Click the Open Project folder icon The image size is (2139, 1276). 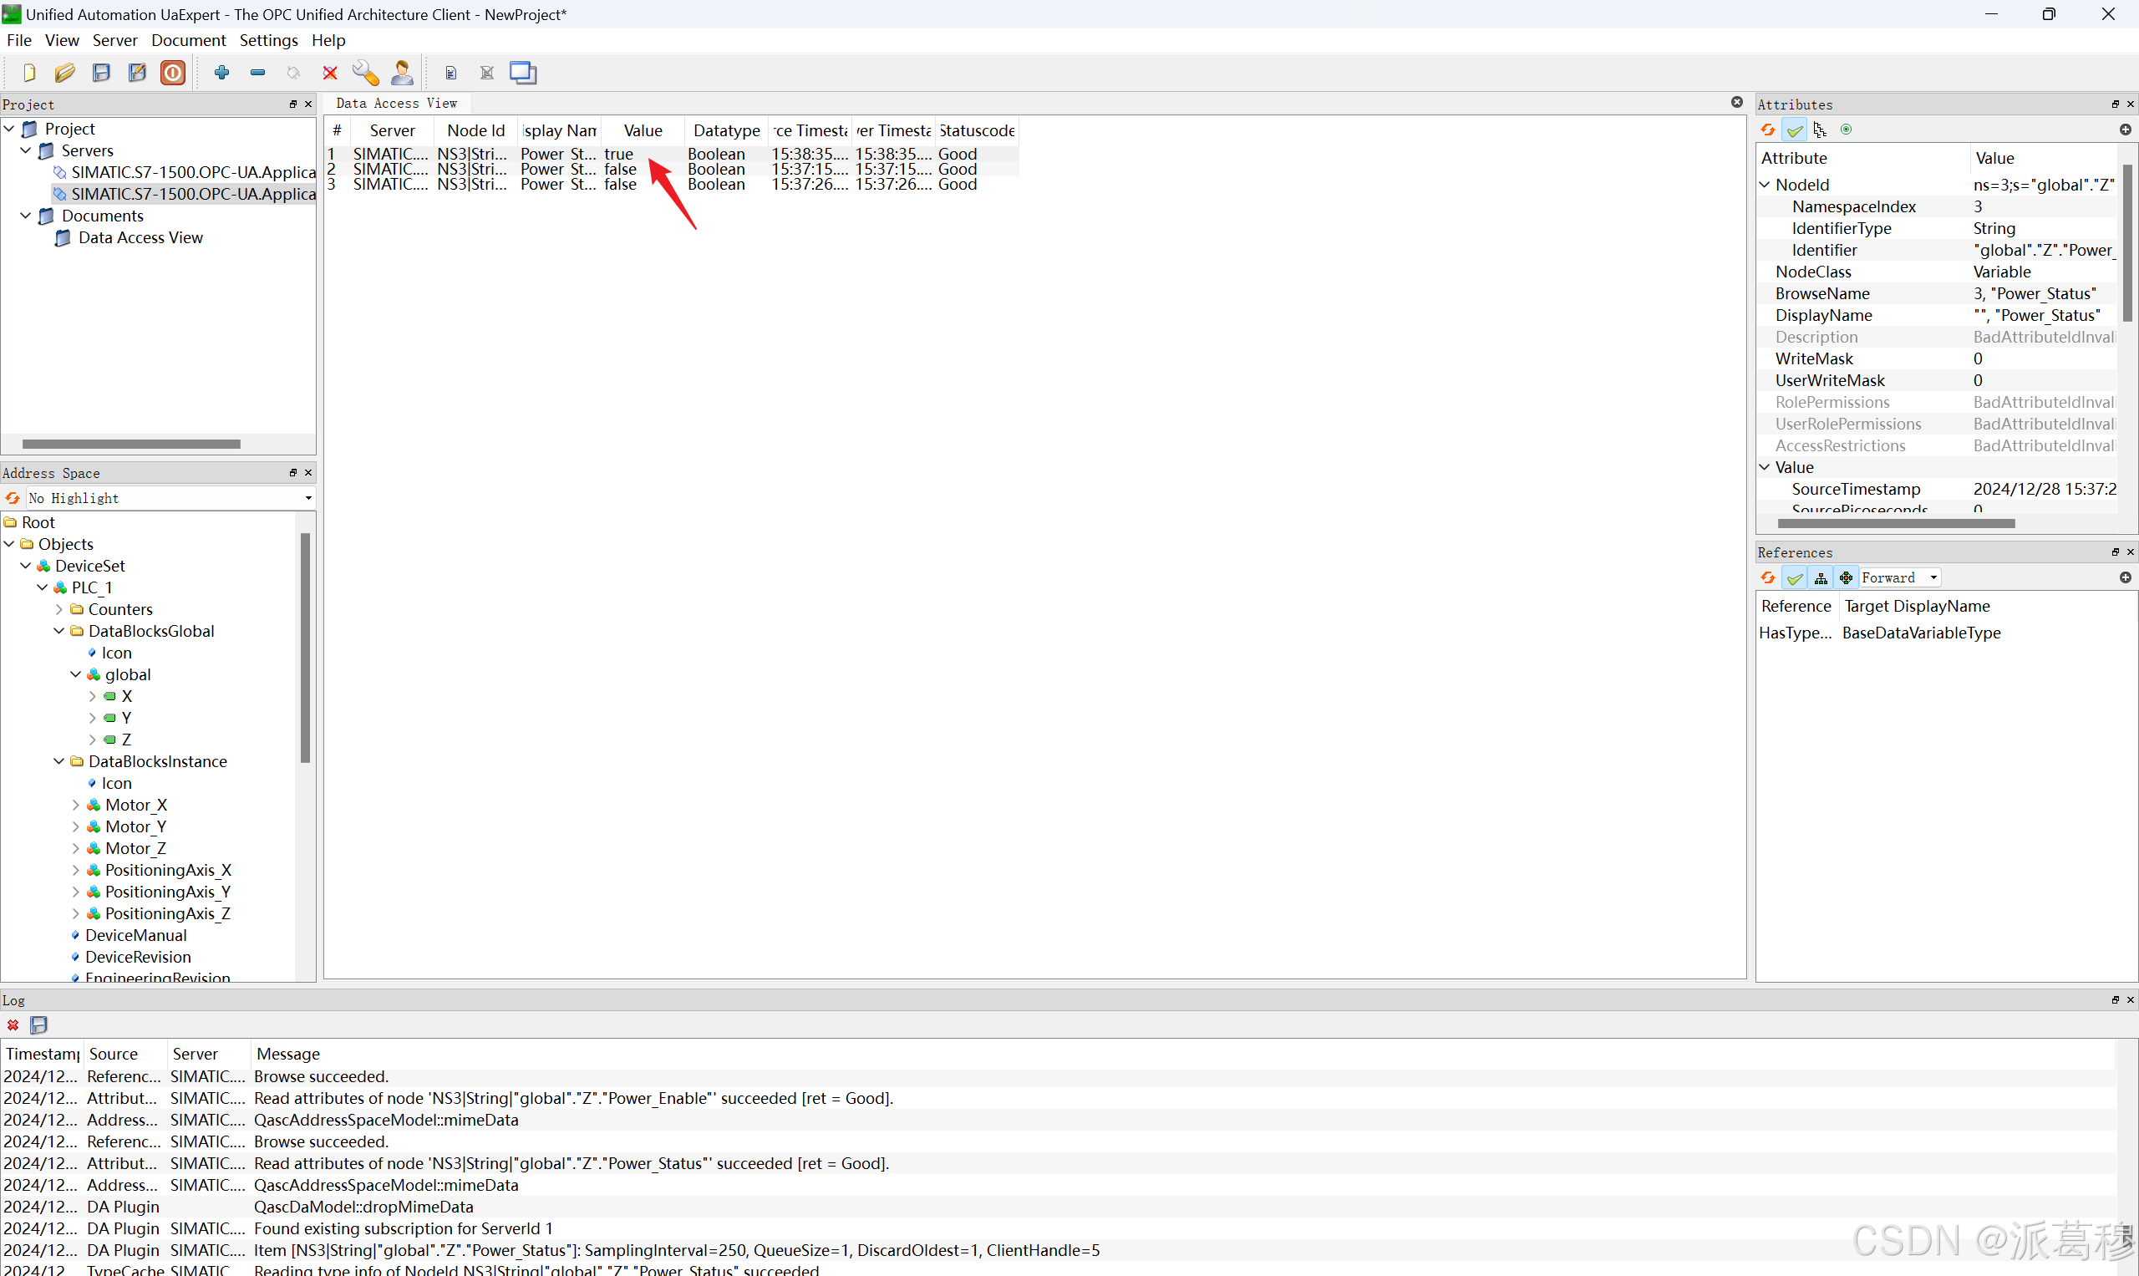point(64,73)
